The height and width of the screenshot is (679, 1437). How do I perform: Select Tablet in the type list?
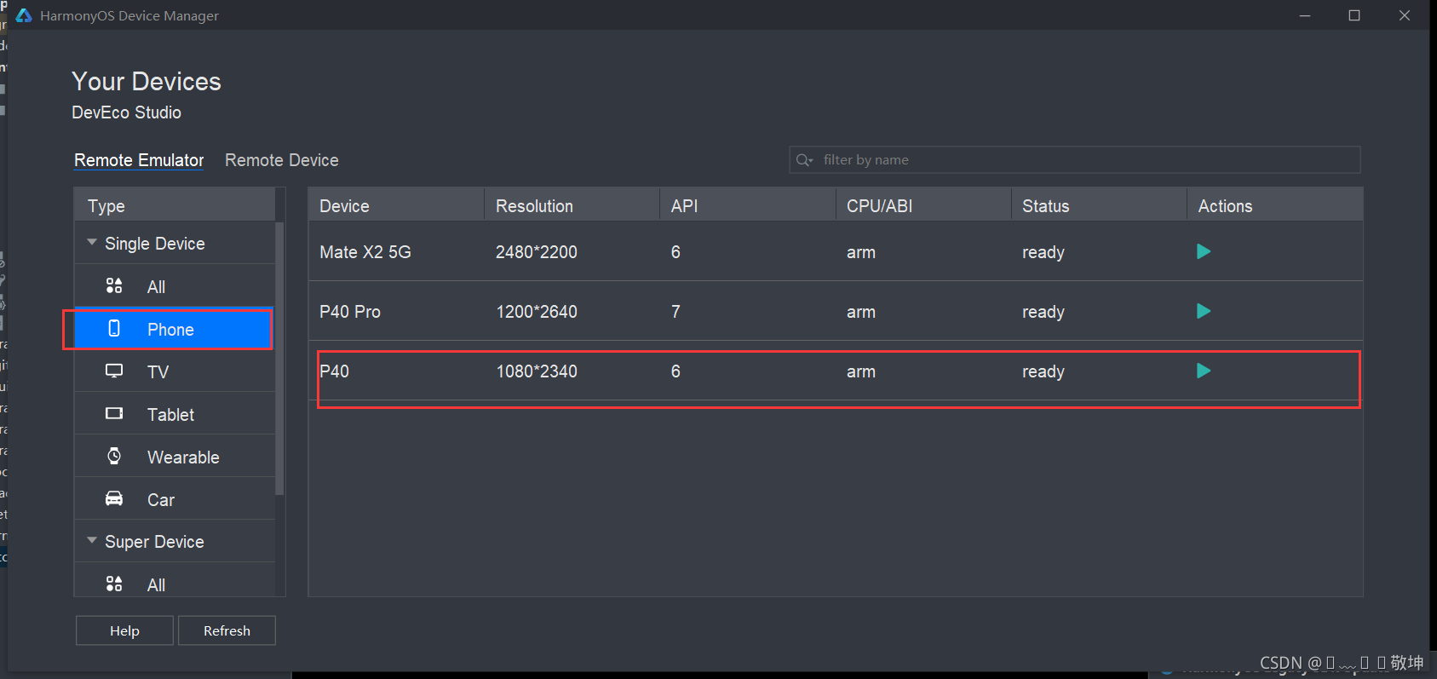click(x=175, y=414)
